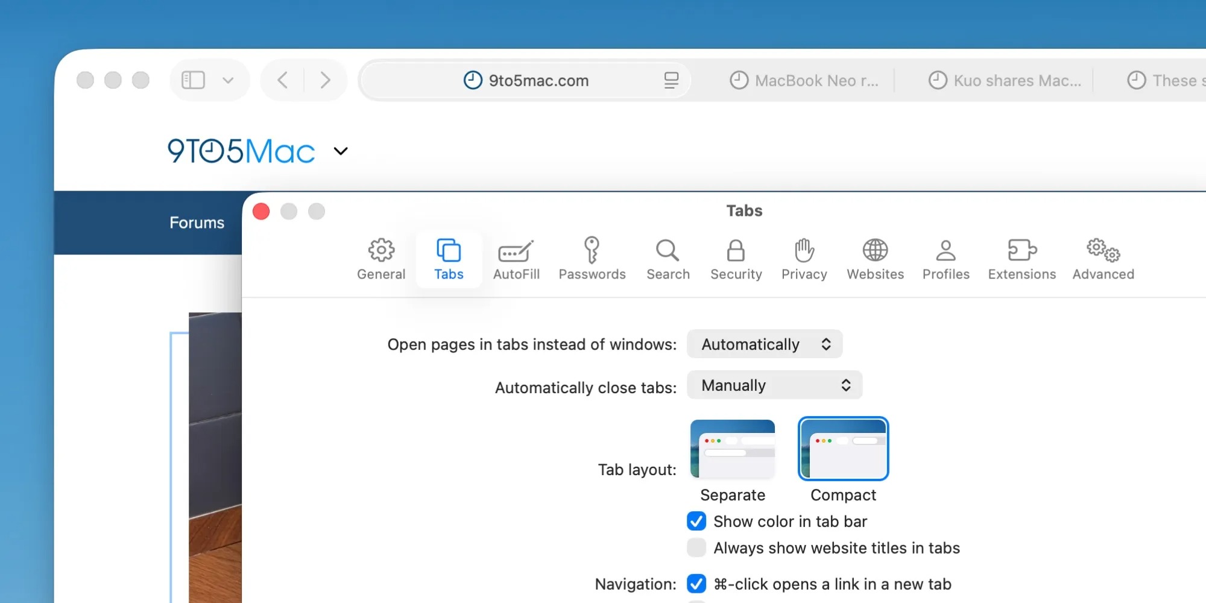
Task: Open the Extensions settings pane
Action: [1021, 259]
